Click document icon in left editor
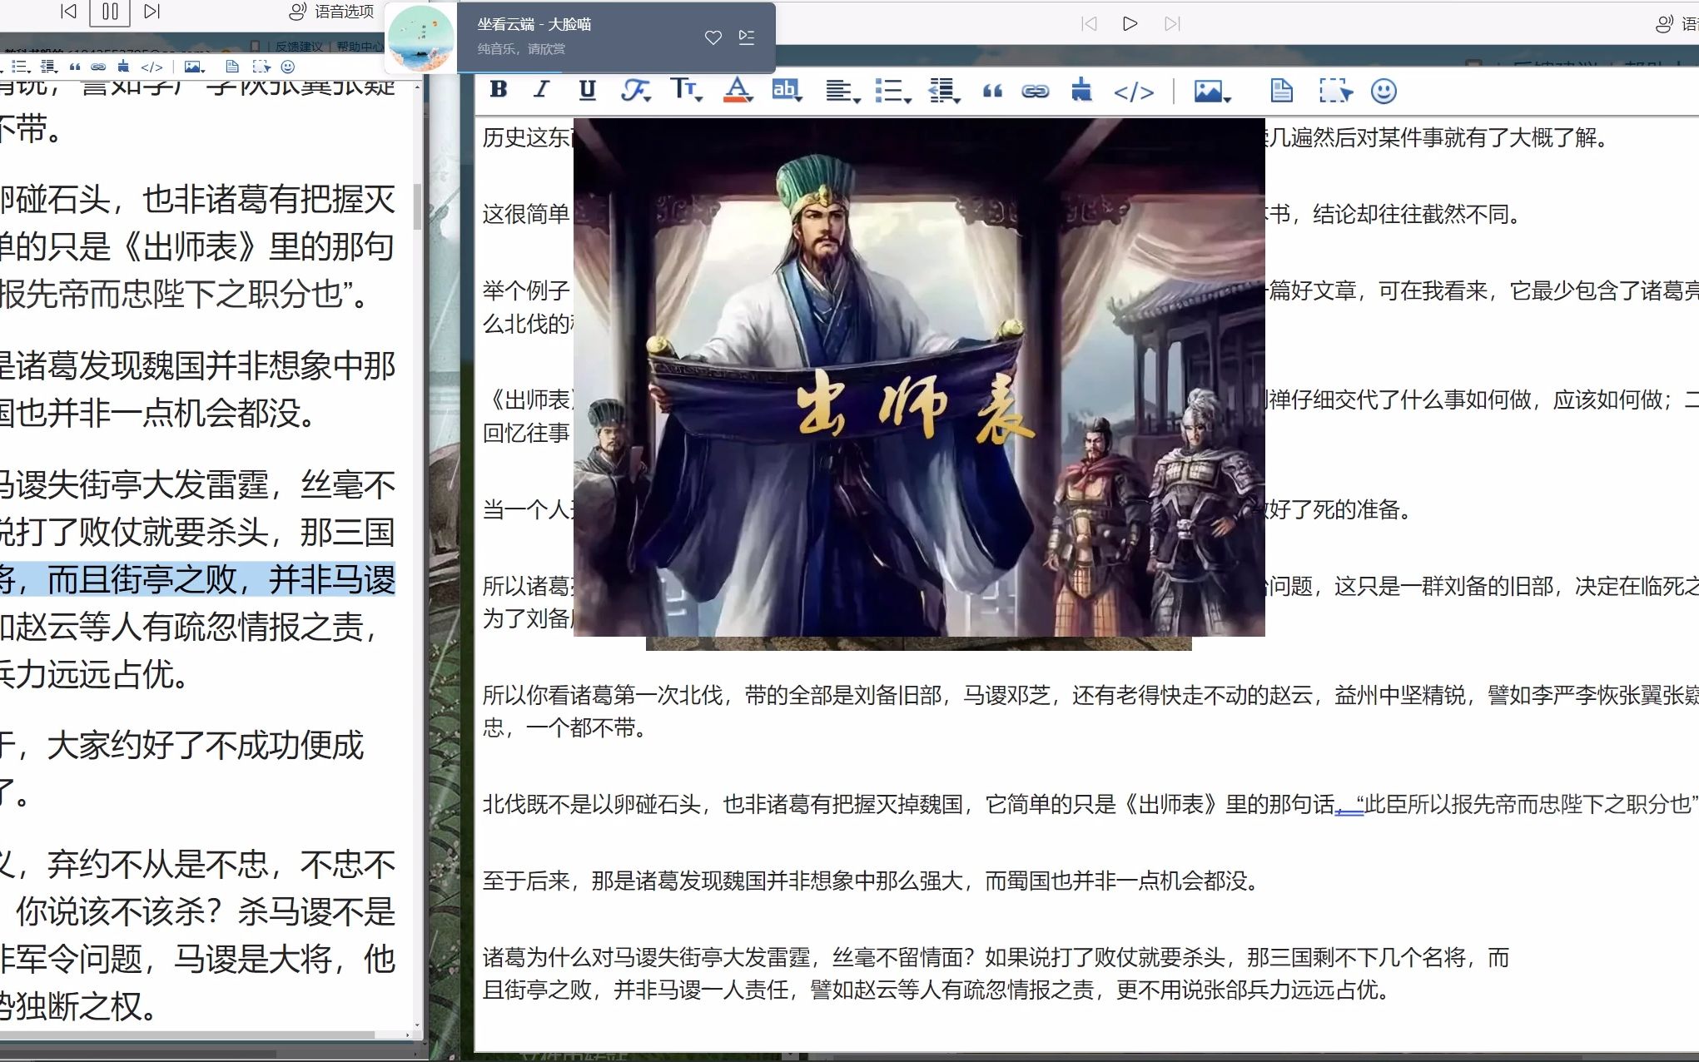Viewport: 1699px width, 1062px height. 232,67
